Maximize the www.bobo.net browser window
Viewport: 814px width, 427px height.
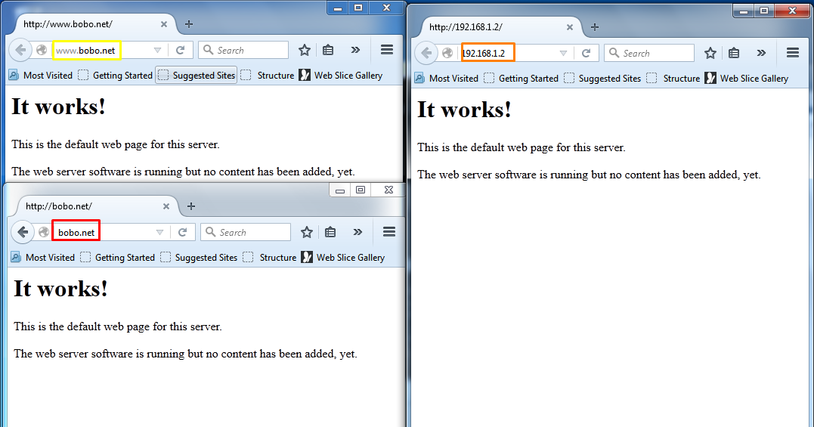tap(358, 8)
